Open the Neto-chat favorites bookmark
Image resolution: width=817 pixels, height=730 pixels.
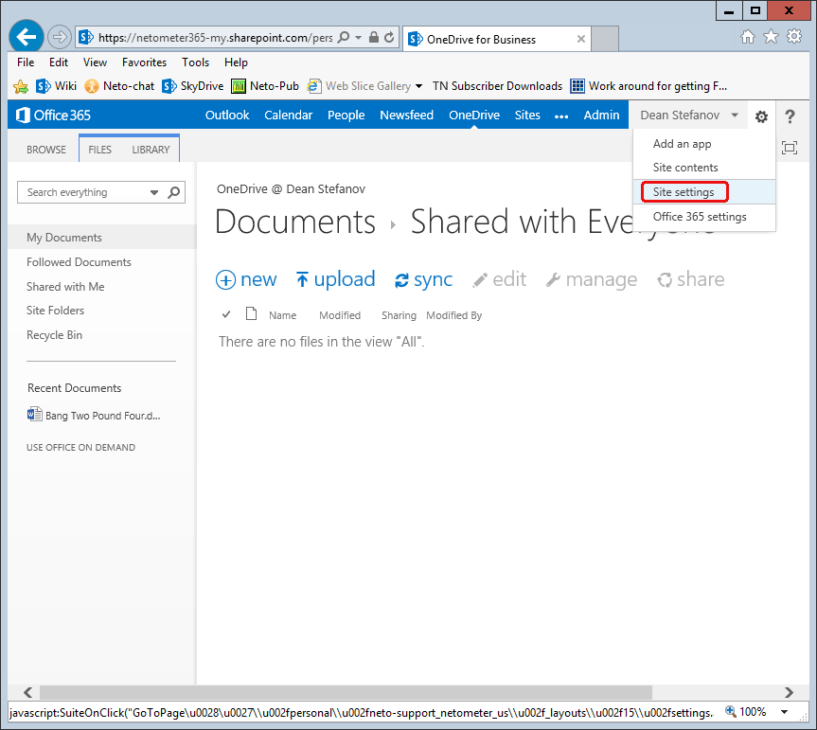coord(119,86)
